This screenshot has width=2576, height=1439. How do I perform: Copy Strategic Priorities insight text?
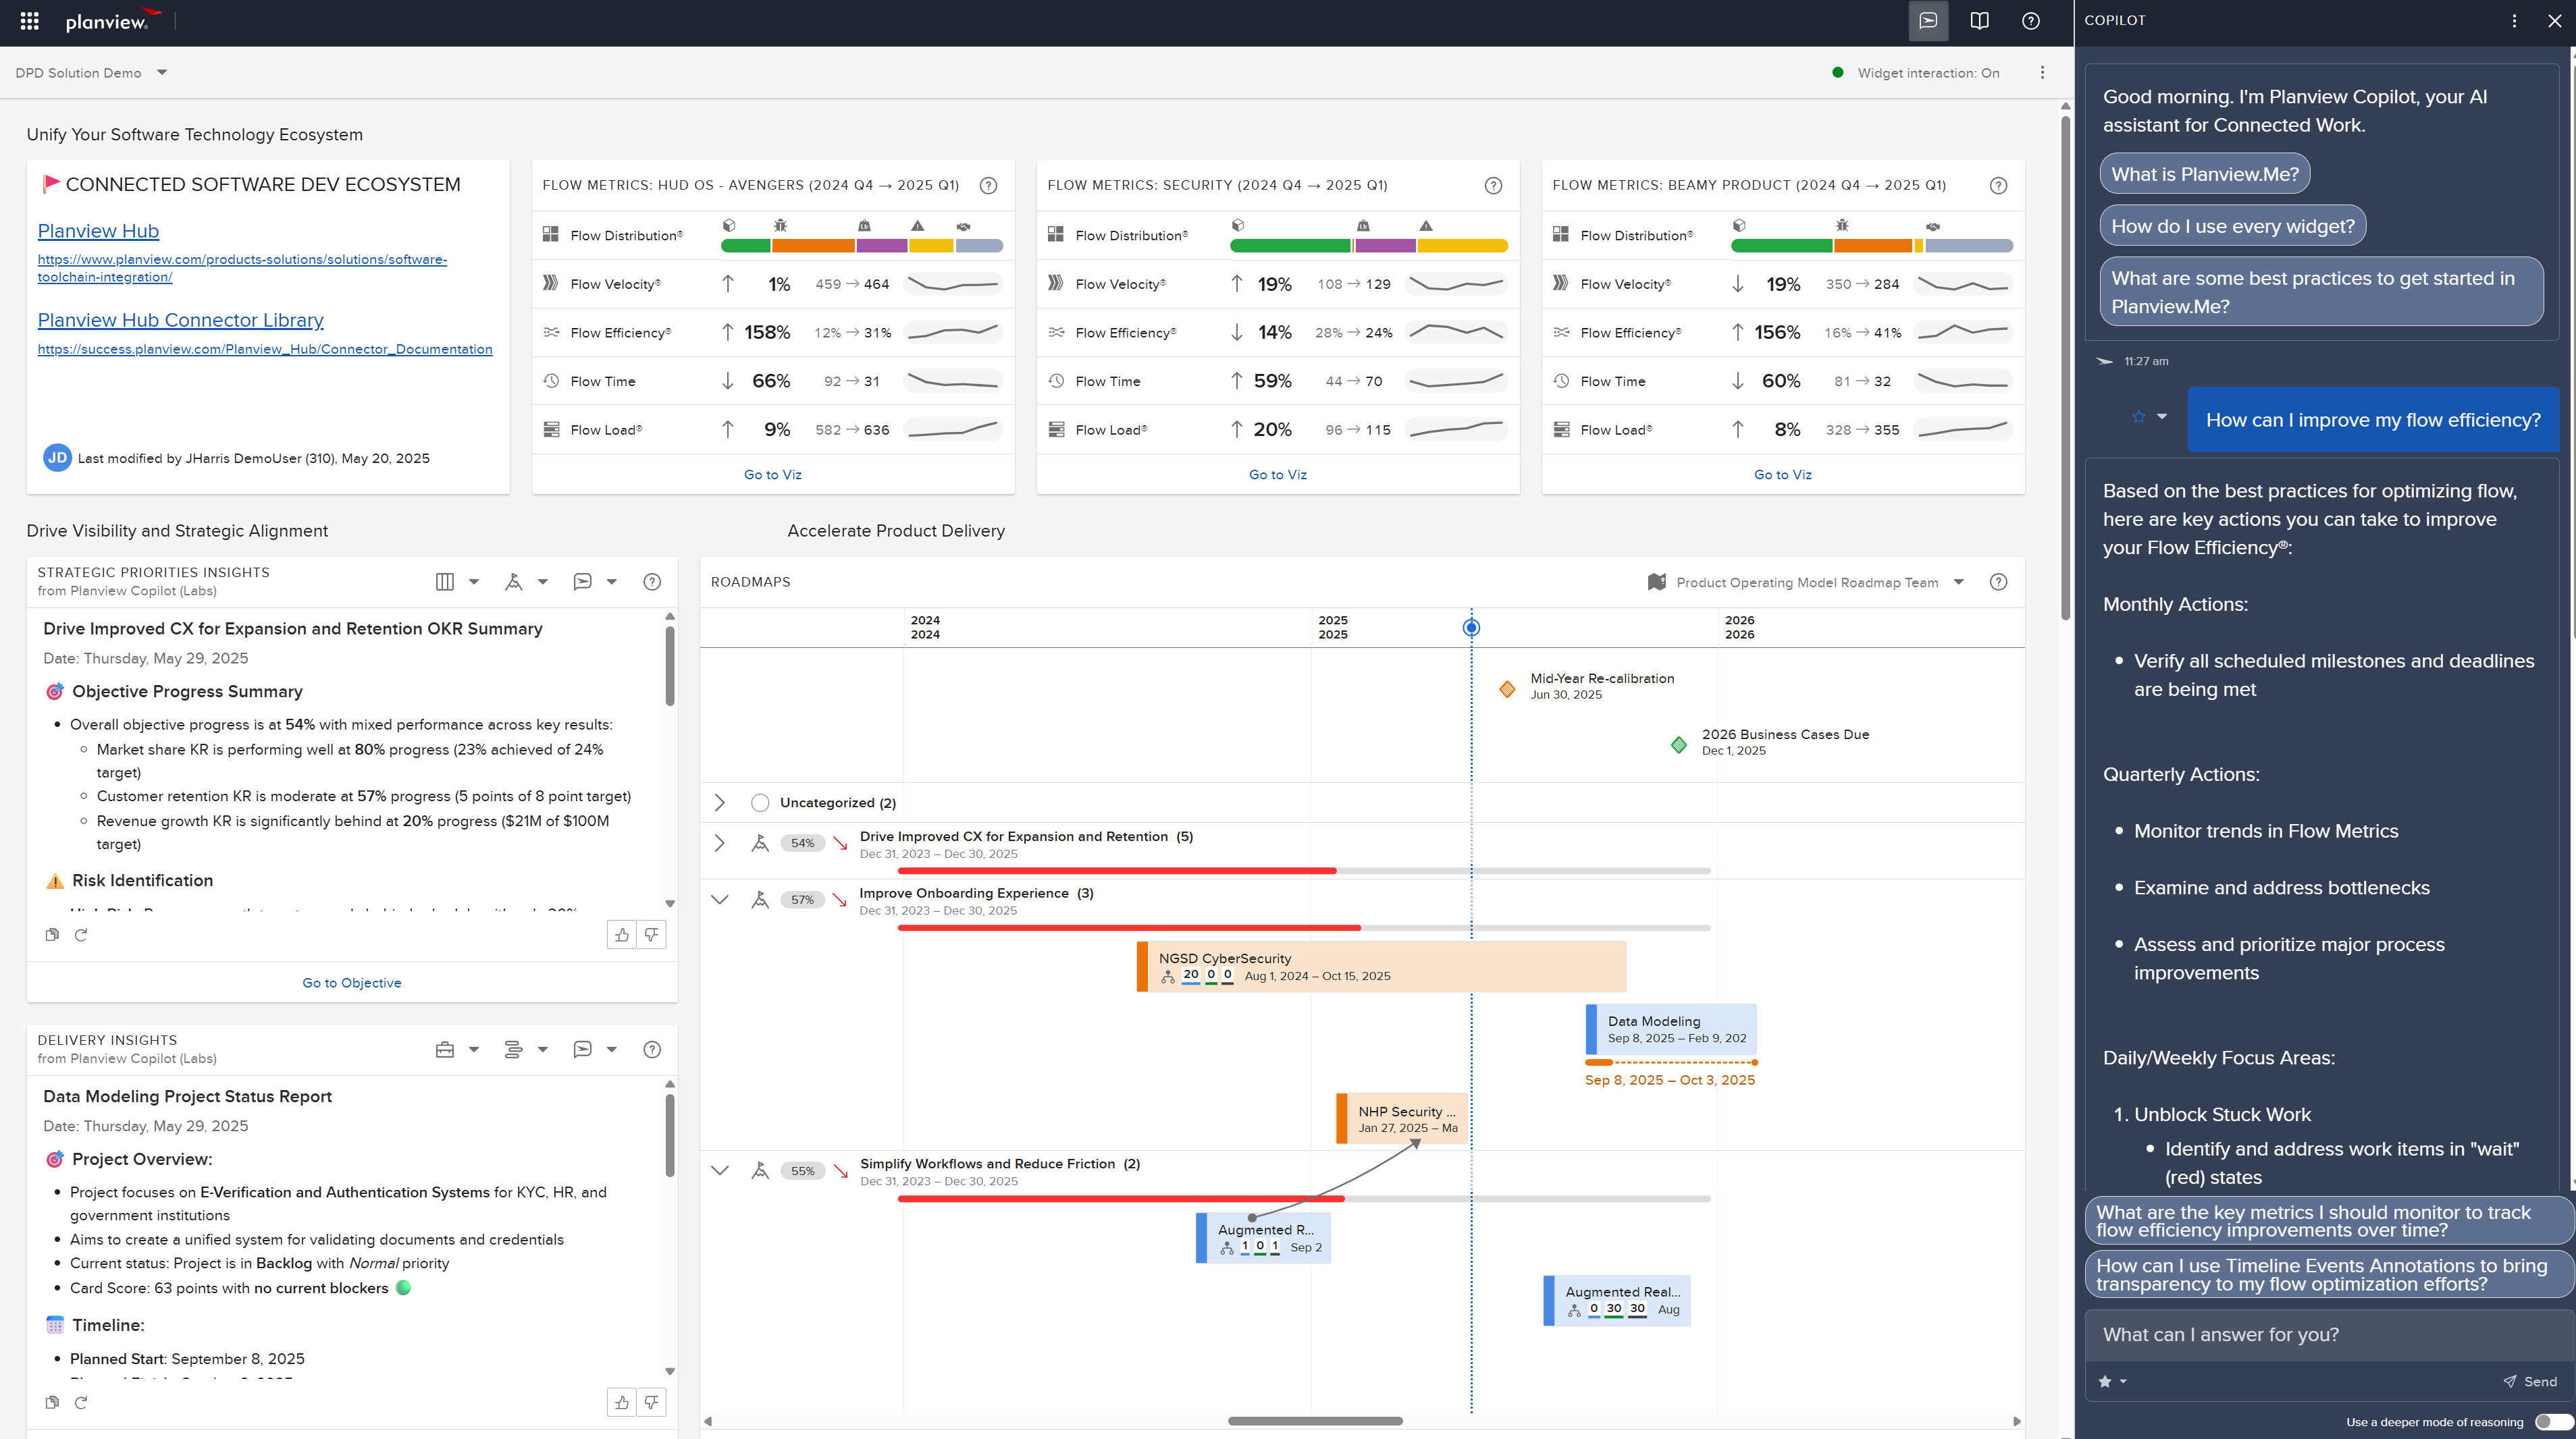click(x=52, y=934)
